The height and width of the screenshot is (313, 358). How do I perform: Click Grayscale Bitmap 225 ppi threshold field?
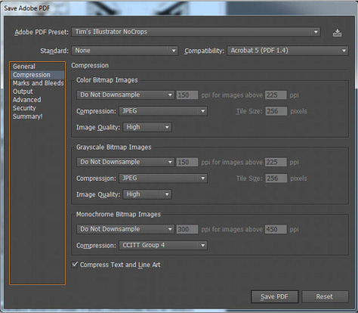click(276, 162)
